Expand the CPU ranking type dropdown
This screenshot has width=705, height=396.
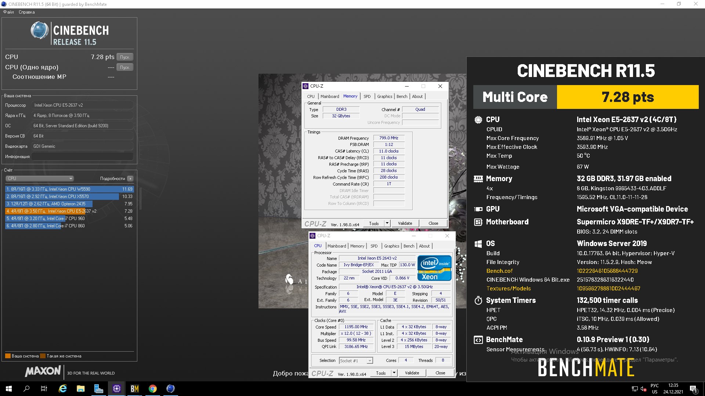pos(40,179)
